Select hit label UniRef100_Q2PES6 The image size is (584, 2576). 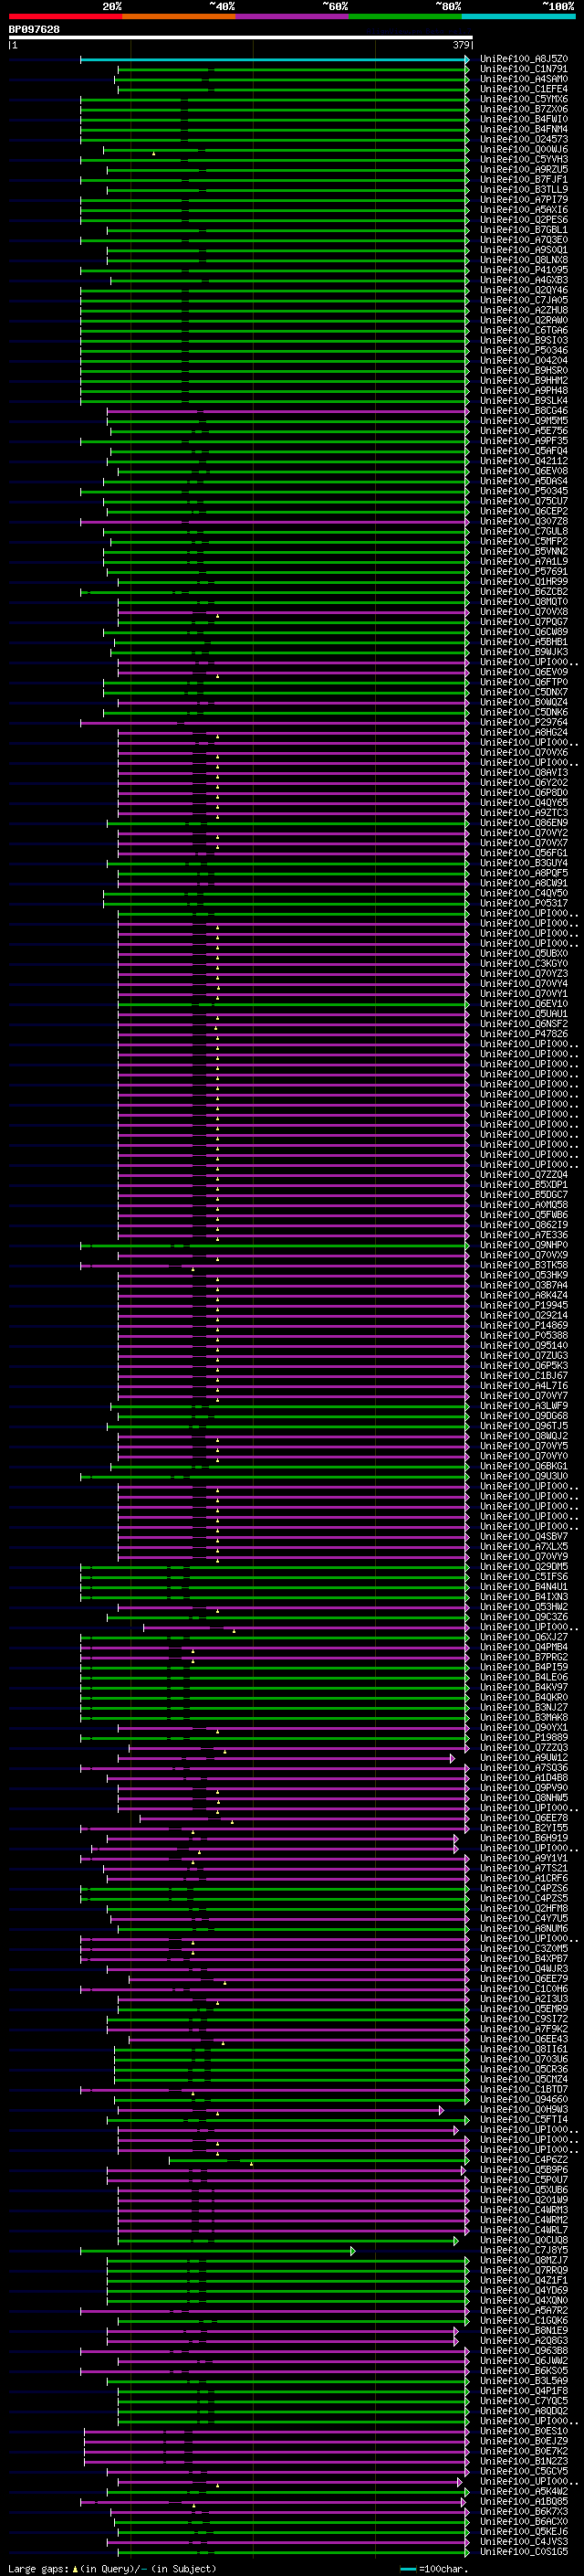523,219
